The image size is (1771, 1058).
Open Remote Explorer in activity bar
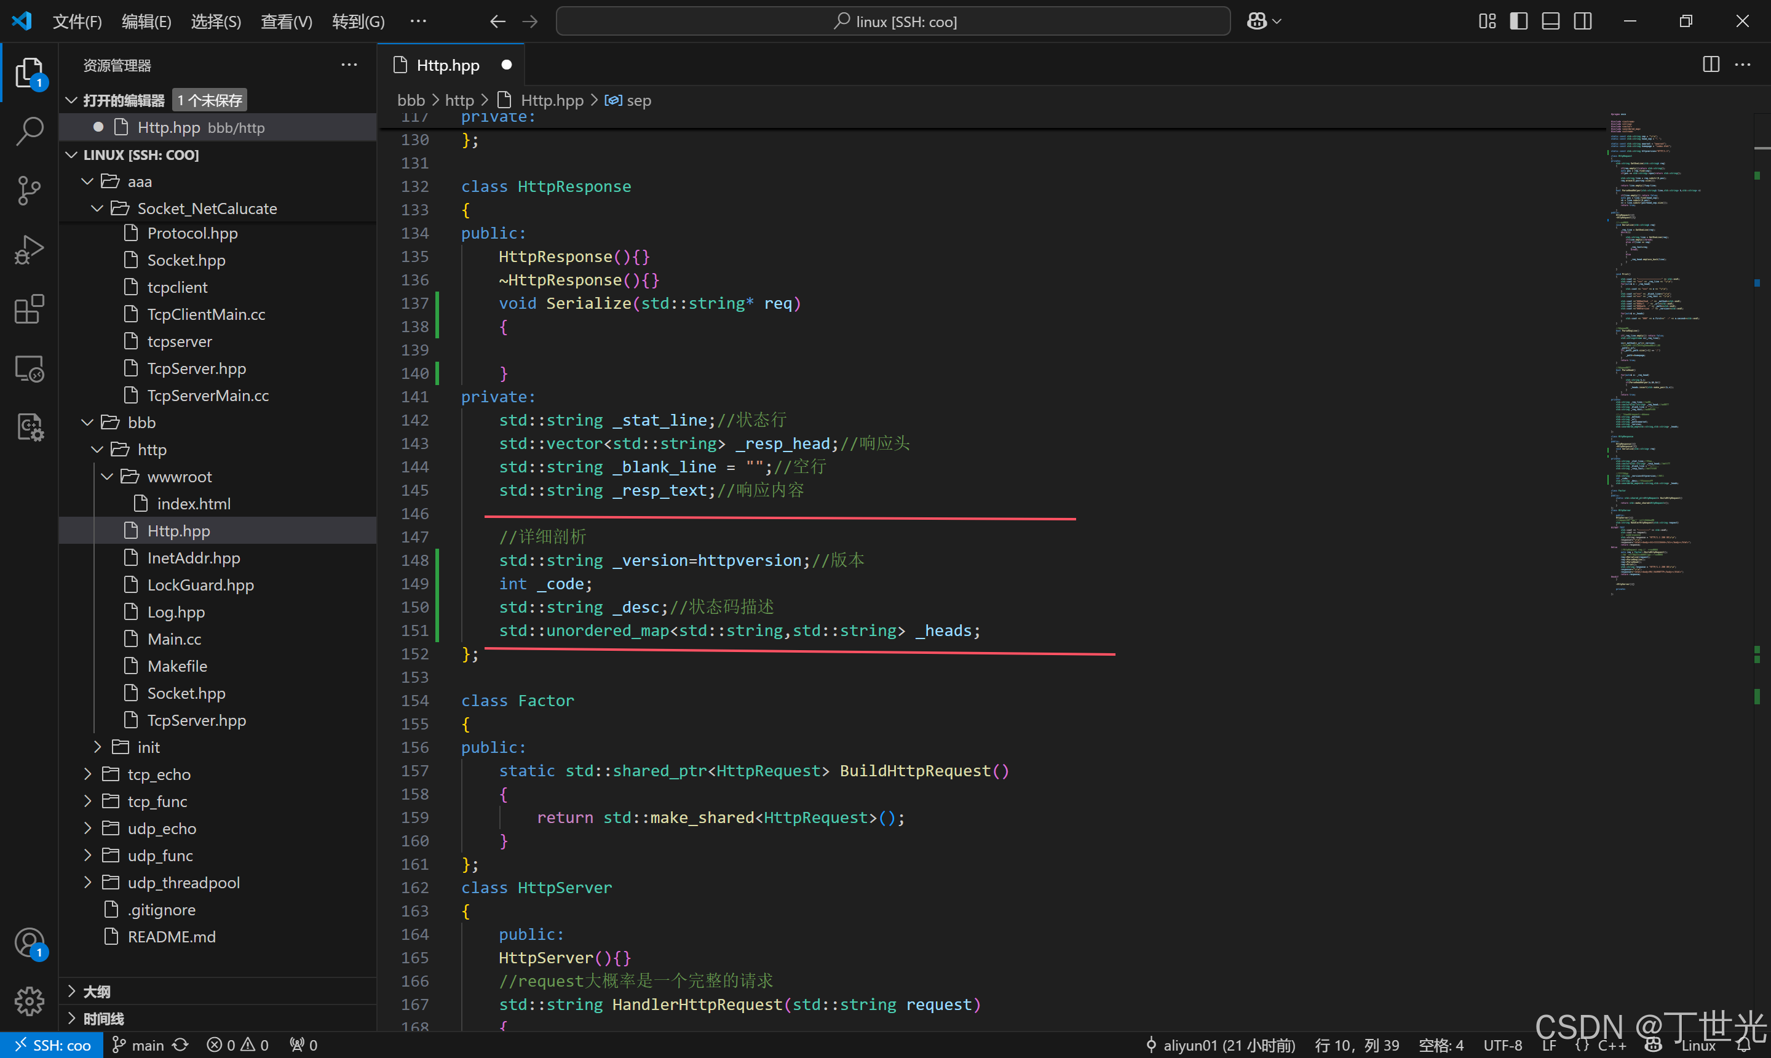coord(30,368)
